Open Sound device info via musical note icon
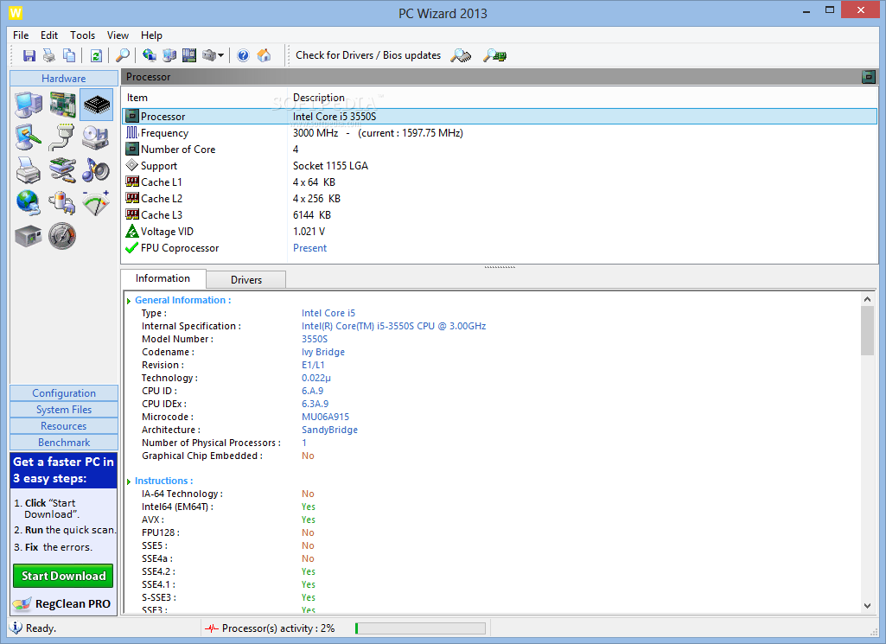This screenshot has width=886, height=644. [94, 169]
